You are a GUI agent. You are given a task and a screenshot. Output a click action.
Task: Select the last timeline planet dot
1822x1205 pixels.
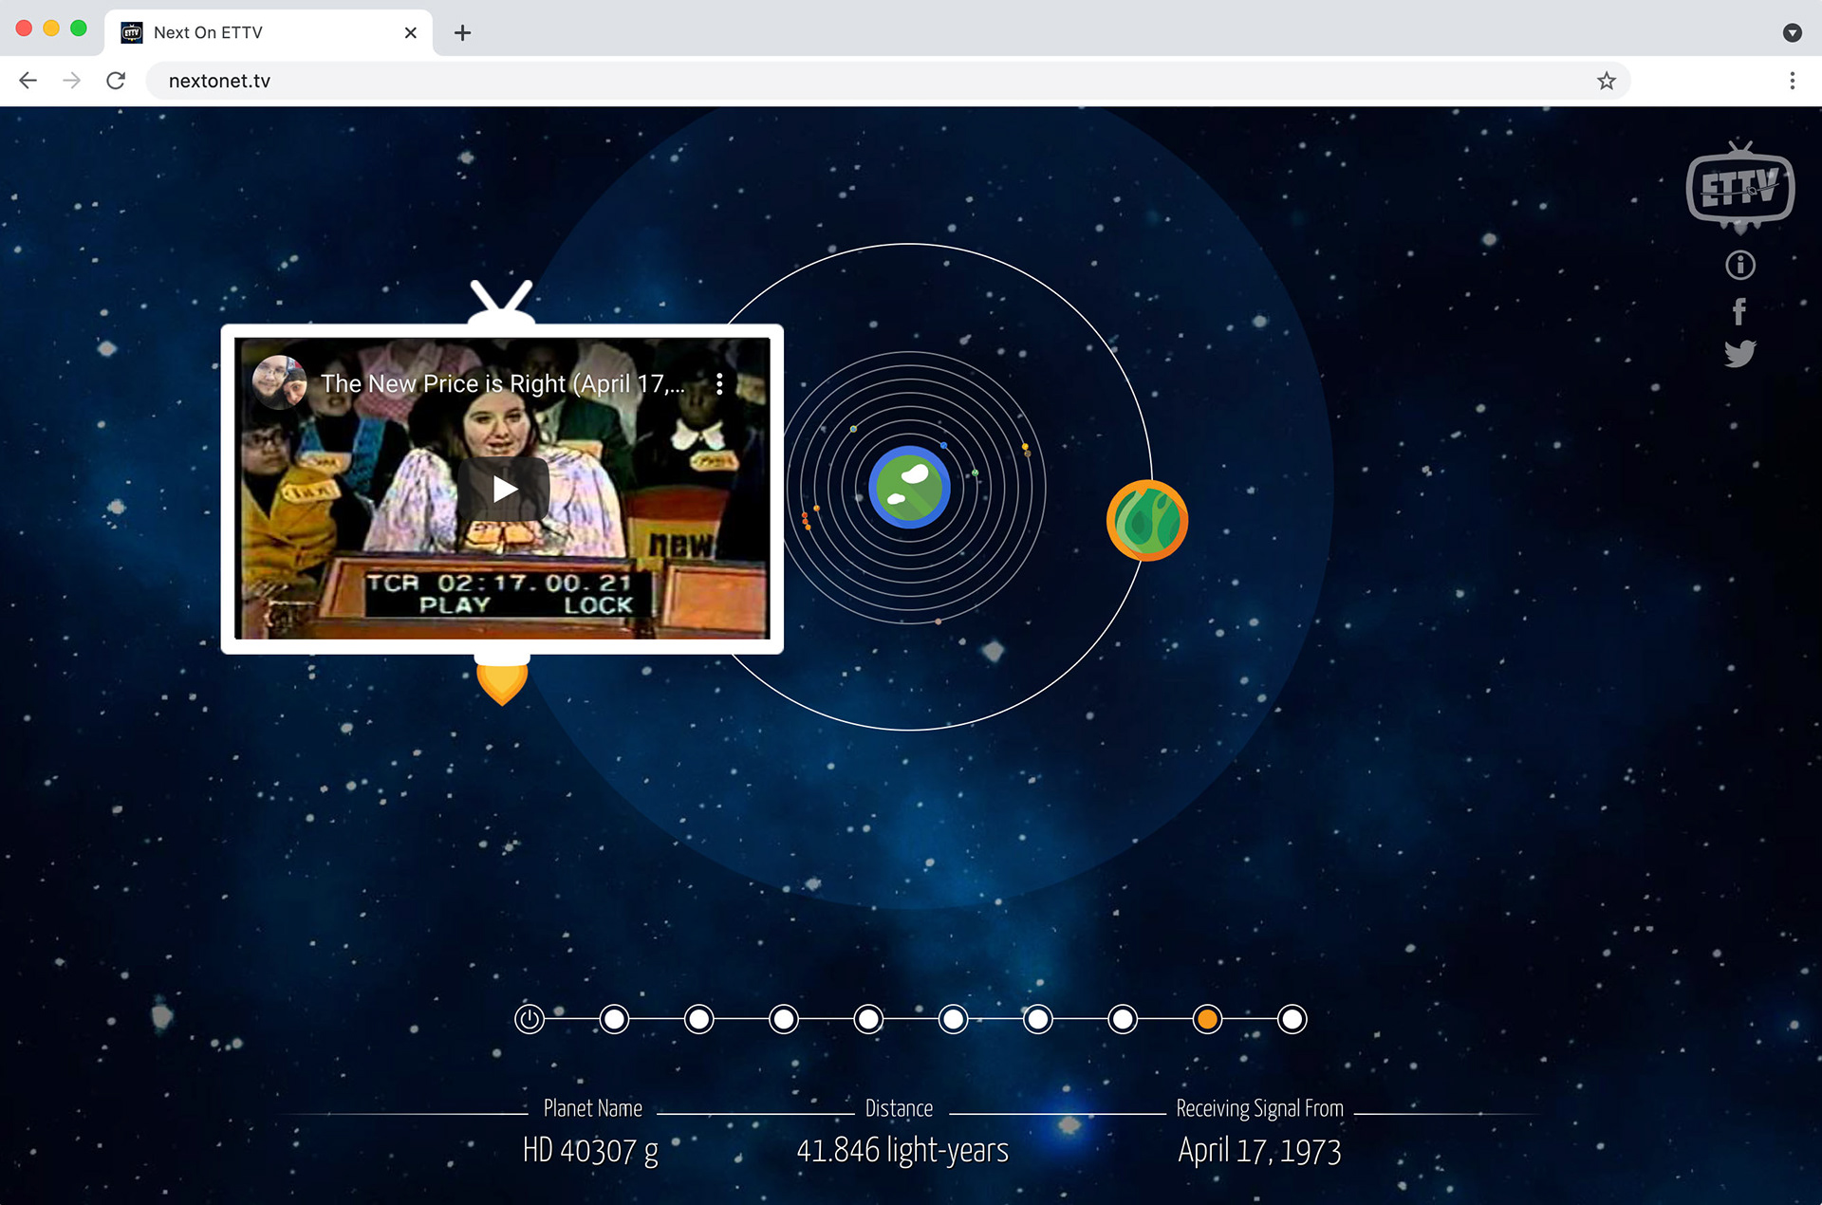(x=1292, y=1019)
